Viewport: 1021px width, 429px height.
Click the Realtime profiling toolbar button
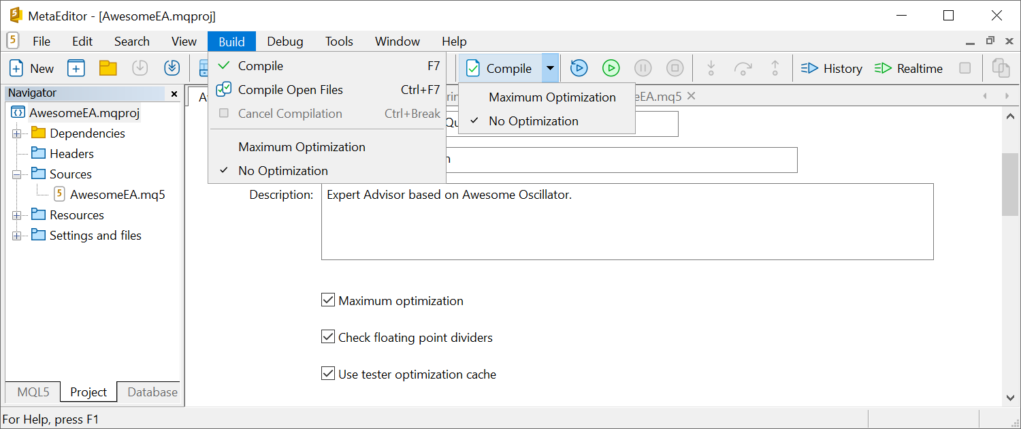pyautogui.click(x=909, y=68)
